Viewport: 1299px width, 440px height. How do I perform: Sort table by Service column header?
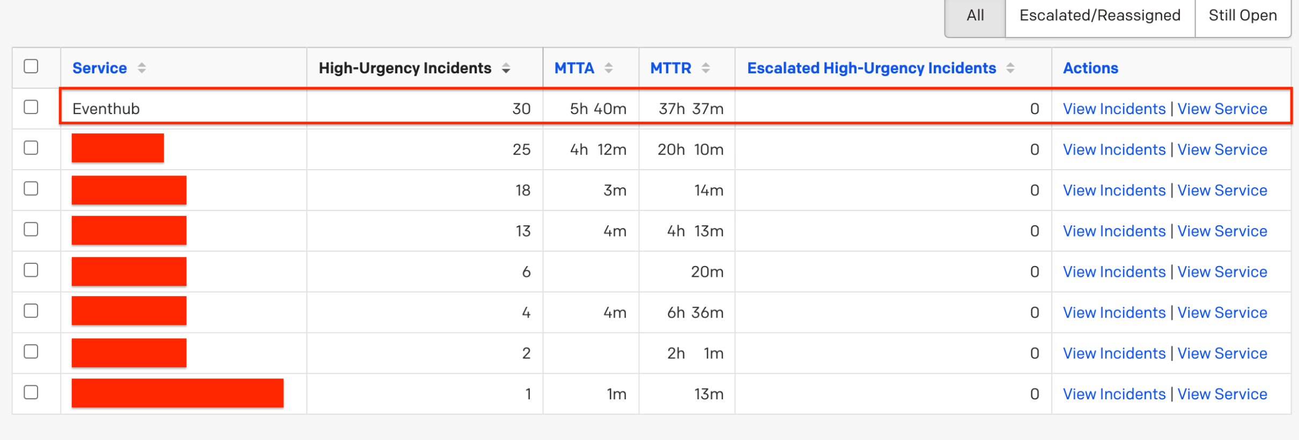click(x=100, y=68)
